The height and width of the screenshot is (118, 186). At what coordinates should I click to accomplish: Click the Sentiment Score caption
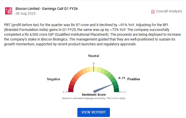coord(94,95)
